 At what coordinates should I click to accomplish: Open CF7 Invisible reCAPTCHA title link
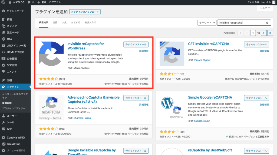click(x=209, y=44)
